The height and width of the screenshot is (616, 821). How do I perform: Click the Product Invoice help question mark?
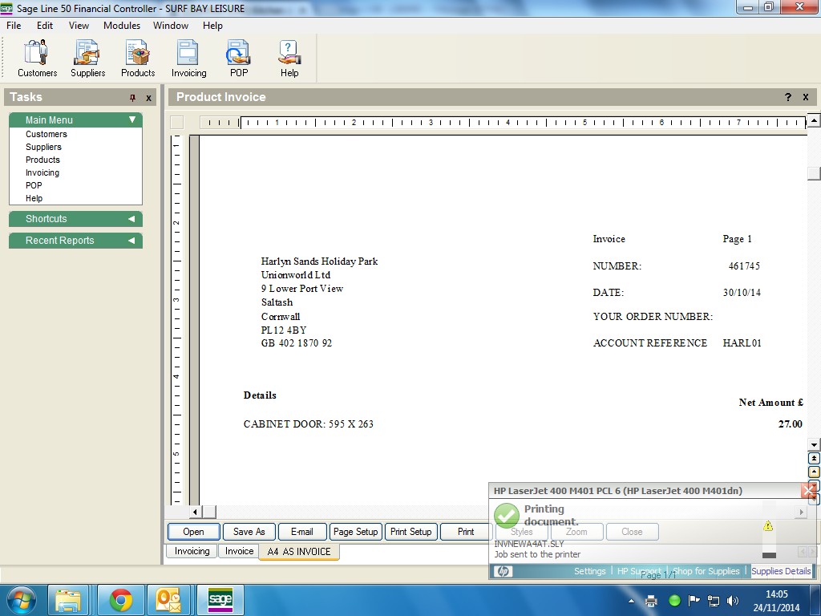pyautogui.click(x=788, y=97)
